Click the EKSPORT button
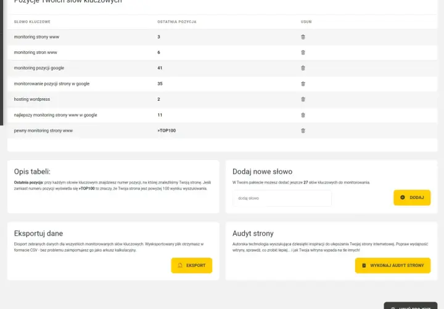 191,265
